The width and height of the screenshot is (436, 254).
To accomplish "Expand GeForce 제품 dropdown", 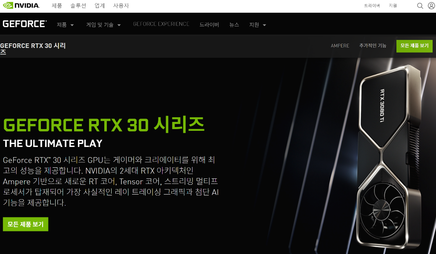I will (x=65, y=25).
